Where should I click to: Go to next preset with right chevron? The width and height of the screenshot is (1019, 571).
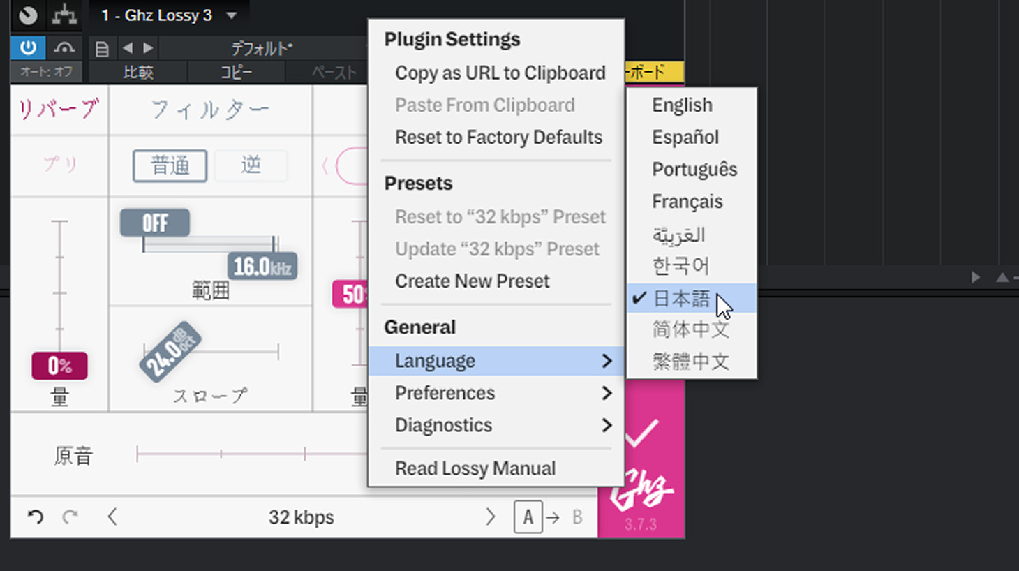click(490, 517)
